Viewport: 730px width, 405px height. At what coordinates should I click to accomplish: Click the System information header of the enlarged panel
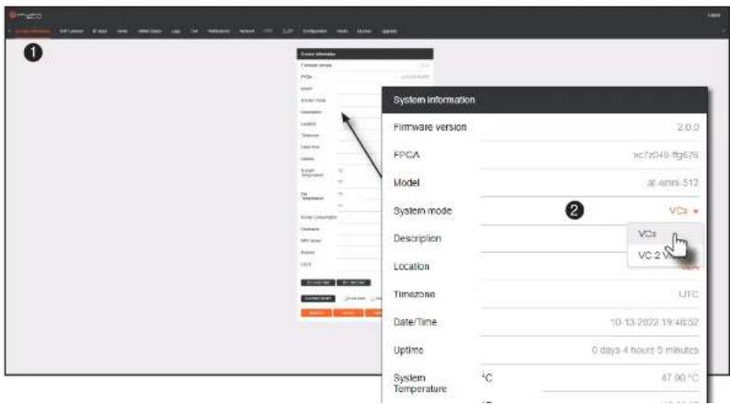click(x=544, y=101)
